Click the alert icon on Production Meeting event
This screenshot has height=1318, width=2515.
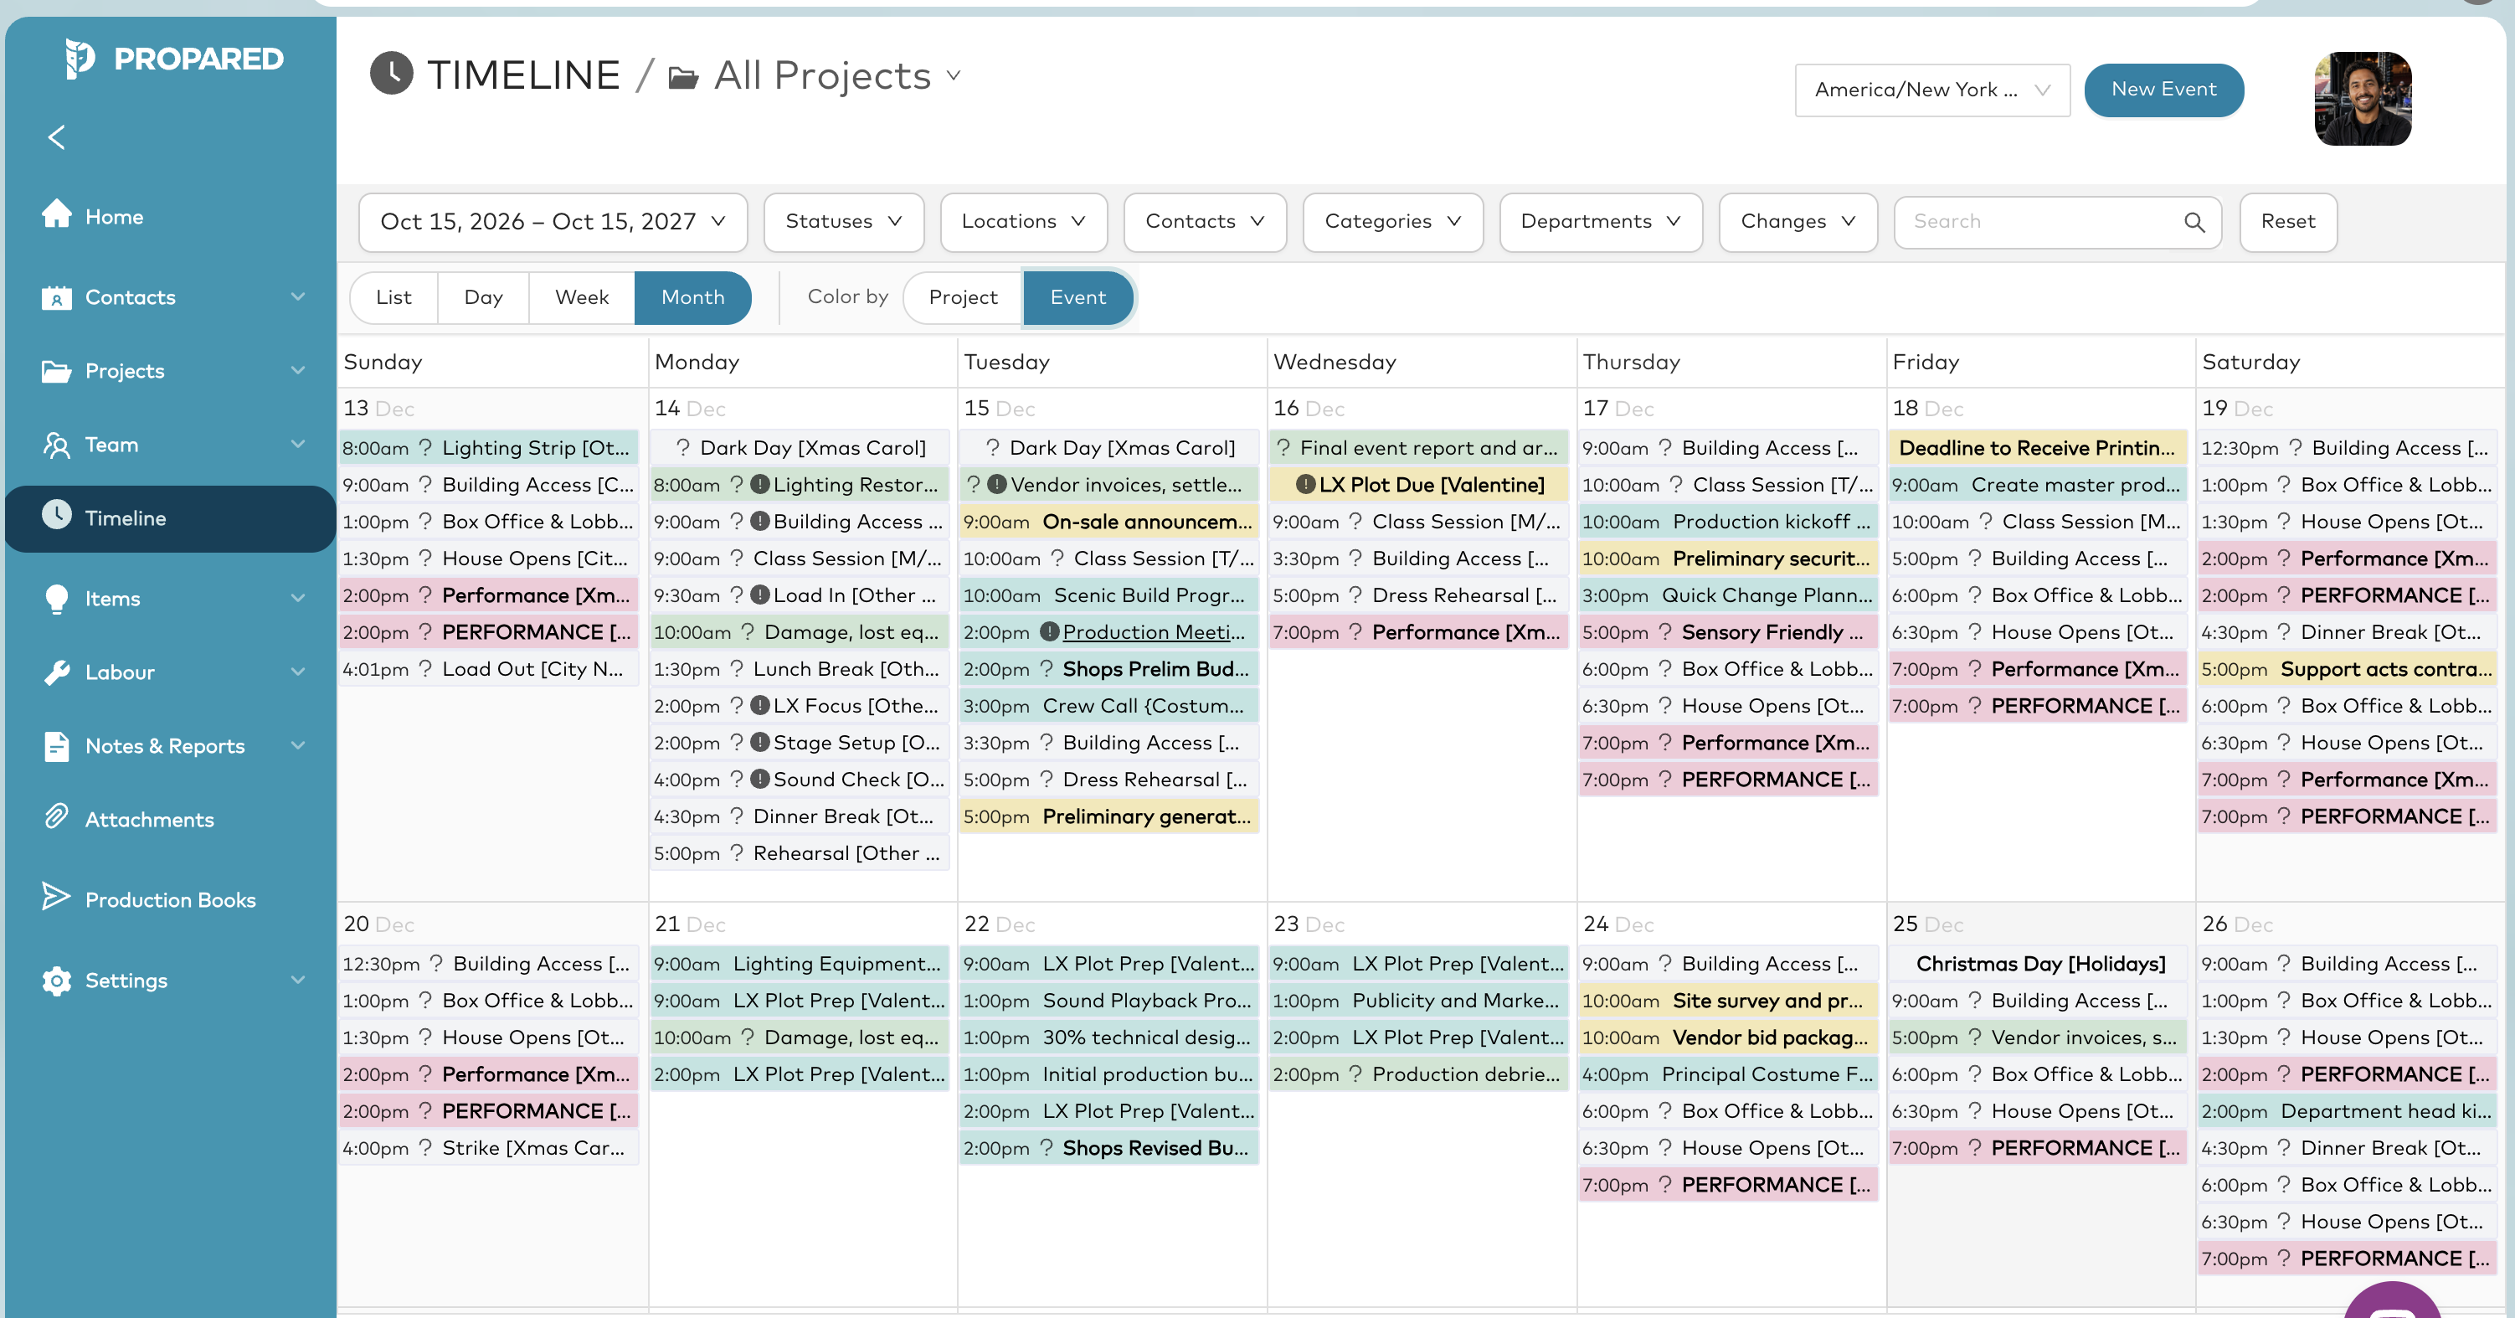[x=1050, y=631]
